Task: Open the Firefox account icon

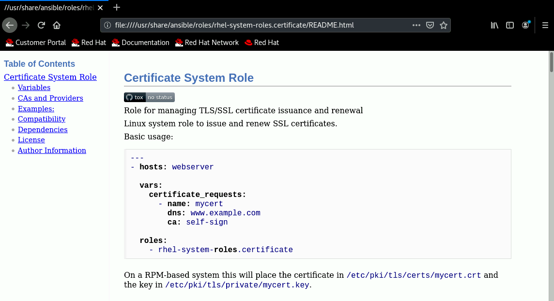Action: point(525,25)
